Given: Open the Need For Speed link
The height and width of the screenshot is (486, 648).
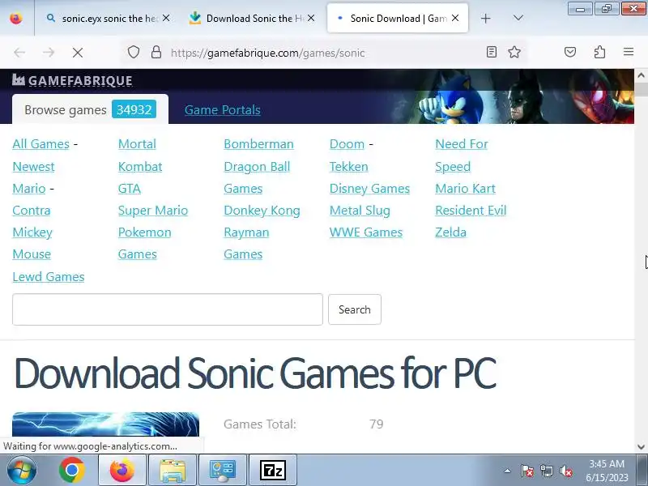Looking at the screenshot, I should coord(461,155).
